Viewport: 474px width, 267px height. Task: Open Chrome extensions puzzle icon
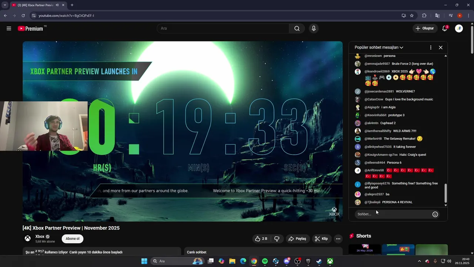point(424,16)
